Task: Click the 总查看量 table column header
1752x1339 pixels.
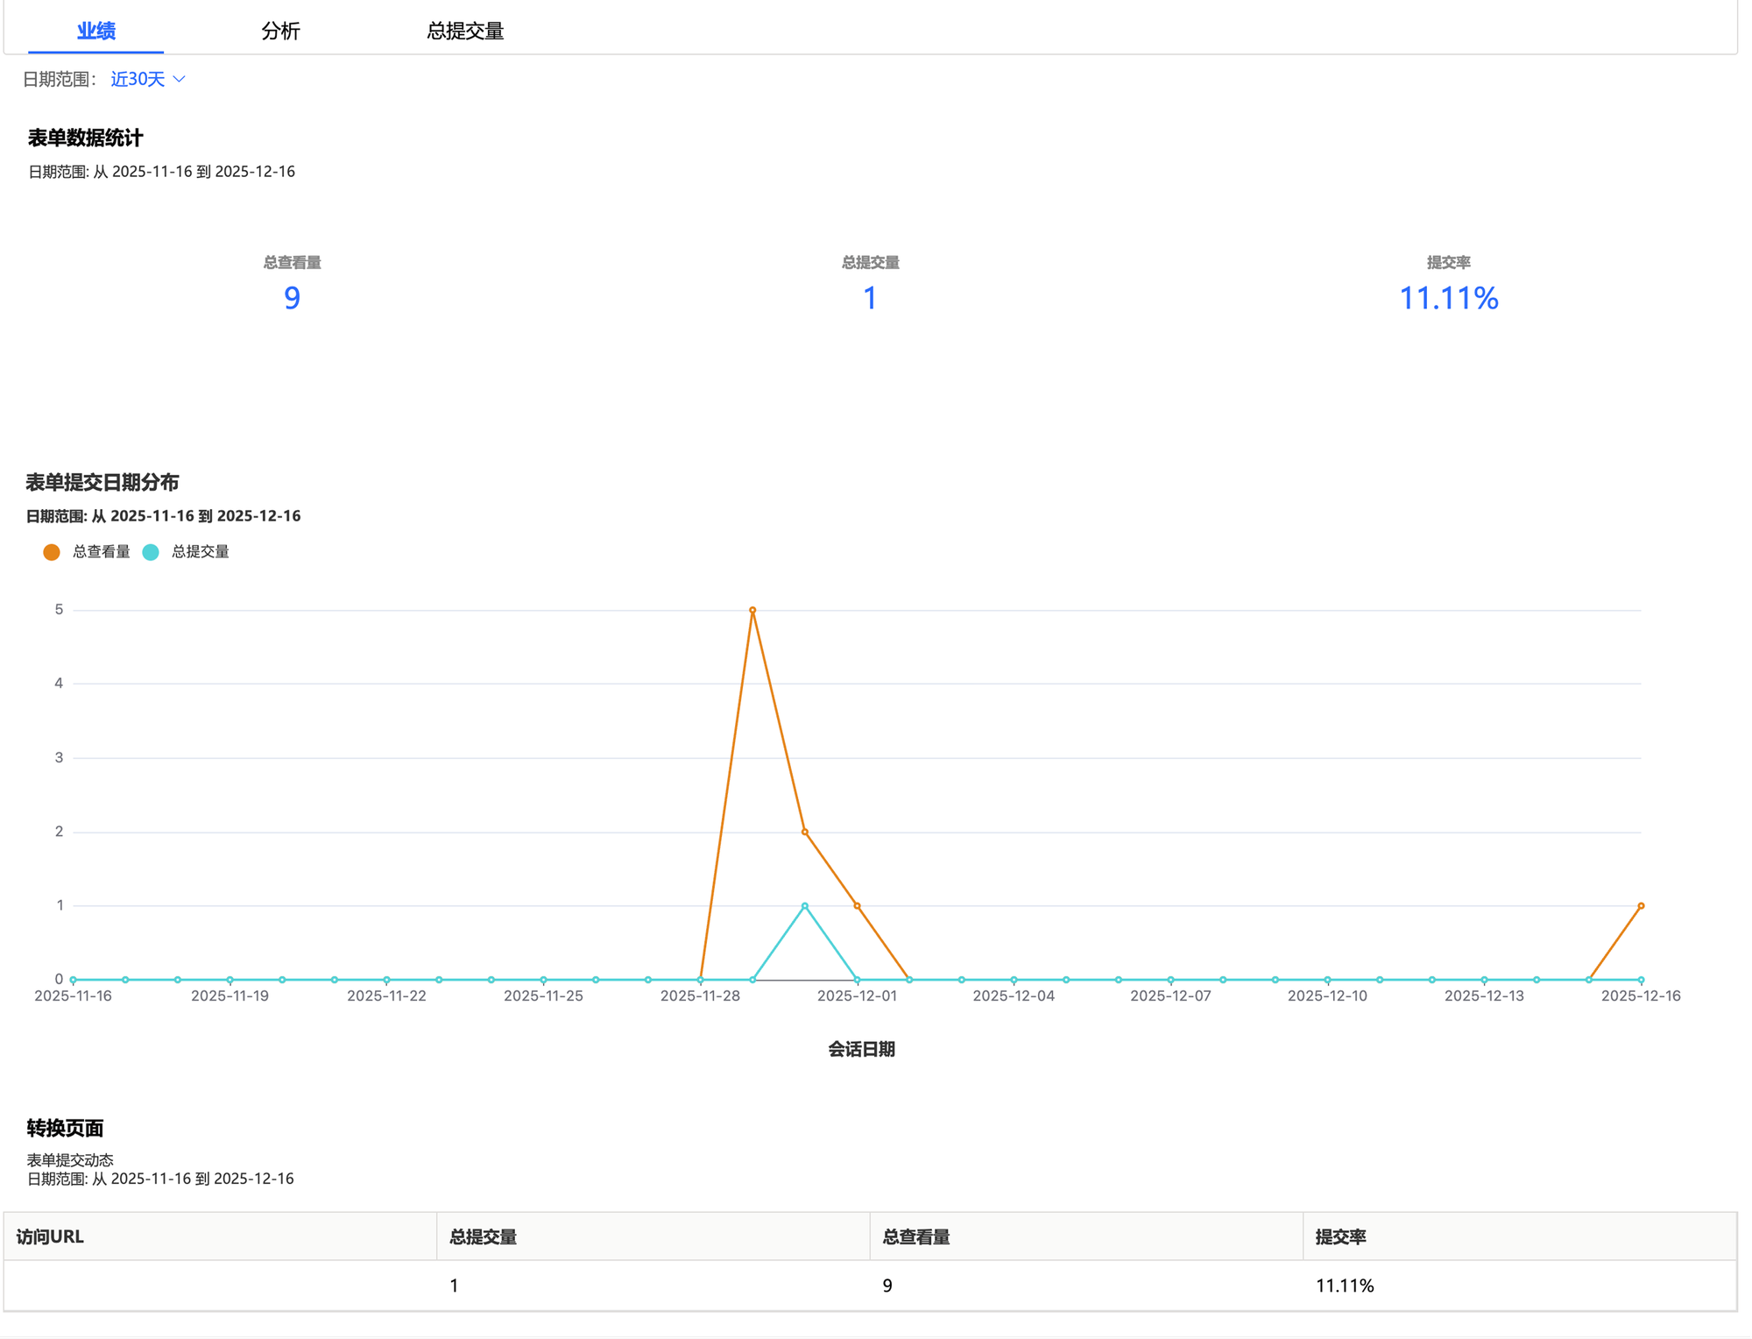Action: coord(915,1236)
